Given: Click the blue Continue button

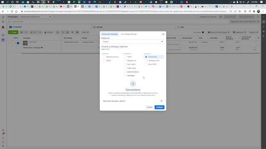Looking at the screenshot, I should [x=160, y=107].
